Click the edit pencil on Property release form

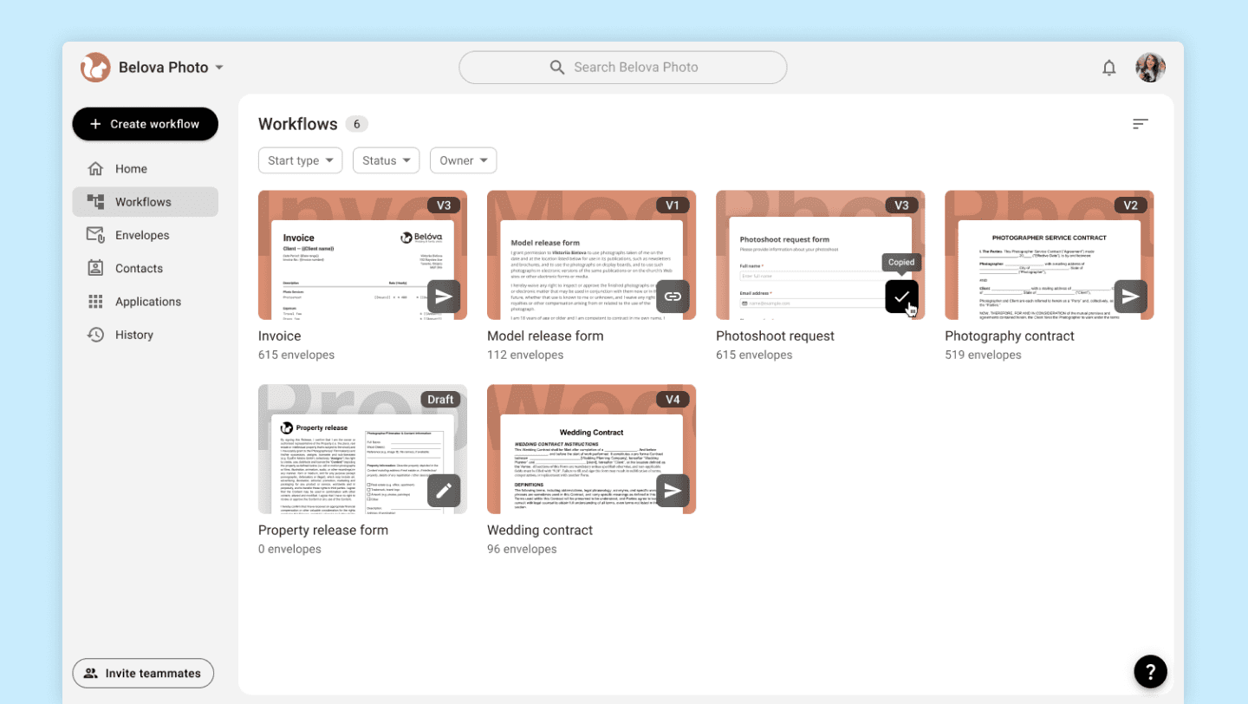pos(444,491)
